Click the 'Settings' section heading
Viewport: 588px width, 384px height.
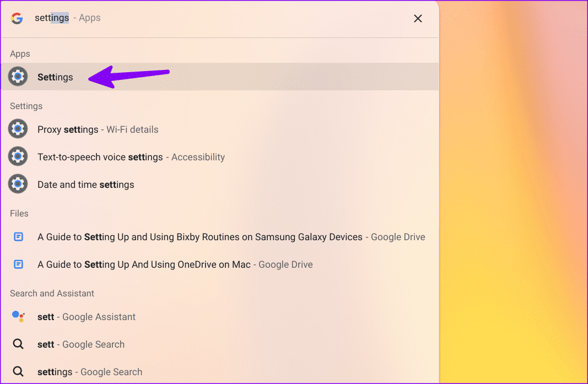tap(26, 106)
